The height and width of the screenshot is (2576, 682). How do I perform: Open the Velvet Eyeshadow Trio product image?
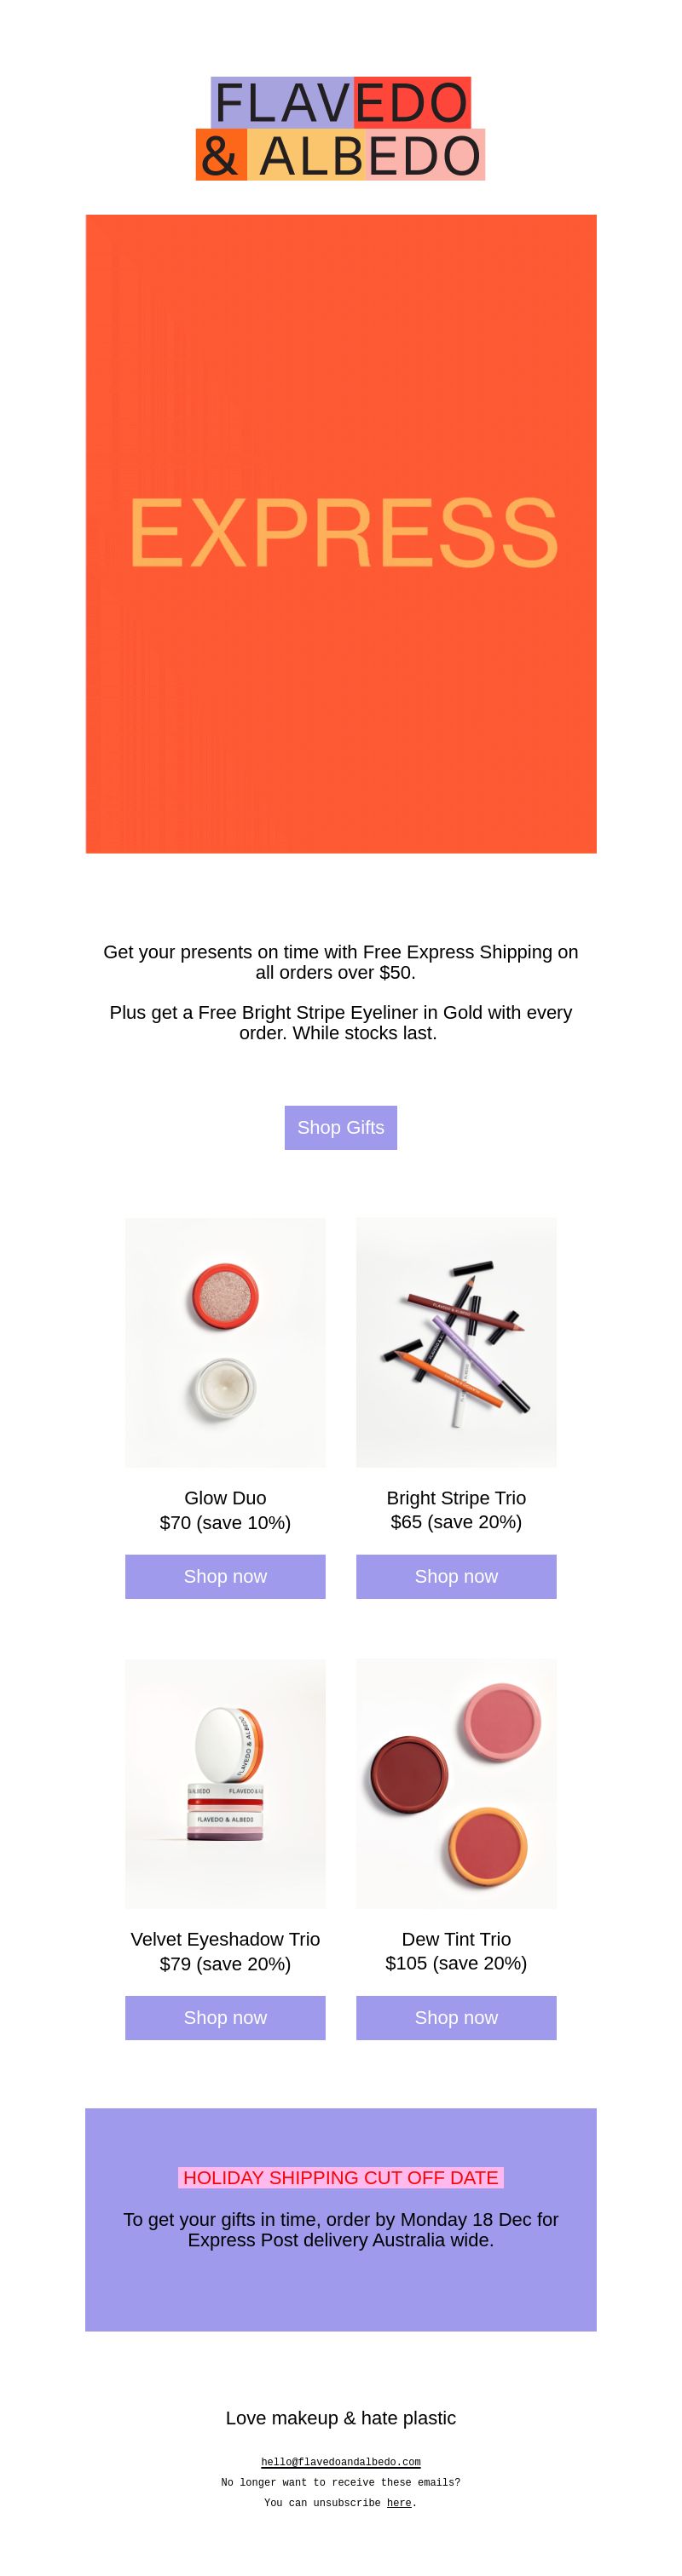click(225, 1783)
